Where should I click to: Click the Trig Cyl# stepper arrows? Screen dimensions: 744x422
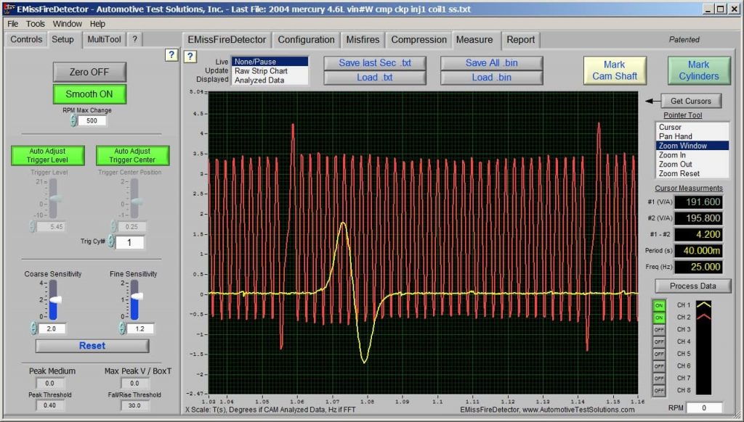point(111,242)
